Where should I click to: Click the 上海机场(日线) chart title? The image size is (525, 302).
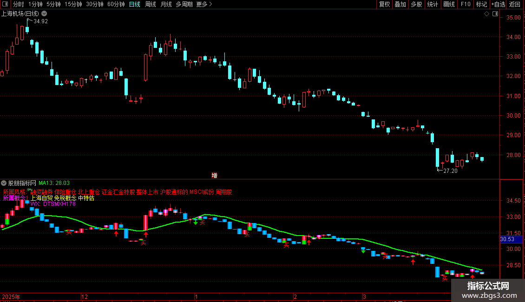pos(20,14)
